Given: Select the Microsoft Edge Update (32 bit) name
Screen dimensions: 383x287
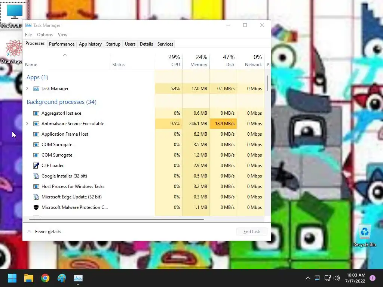Looking at the screenshot, I should tap(71, 197).
